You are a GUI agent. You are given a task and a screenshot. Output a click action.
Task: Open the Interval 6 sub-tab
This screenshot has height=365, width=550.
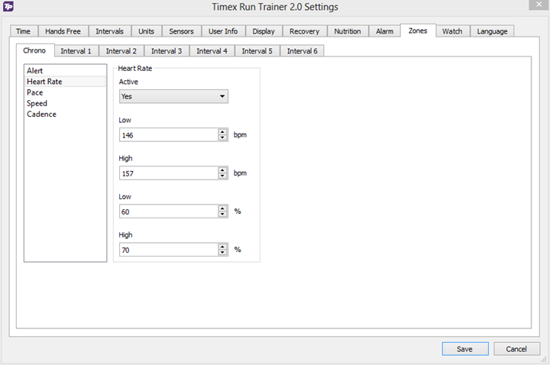[x=302, y=51]
